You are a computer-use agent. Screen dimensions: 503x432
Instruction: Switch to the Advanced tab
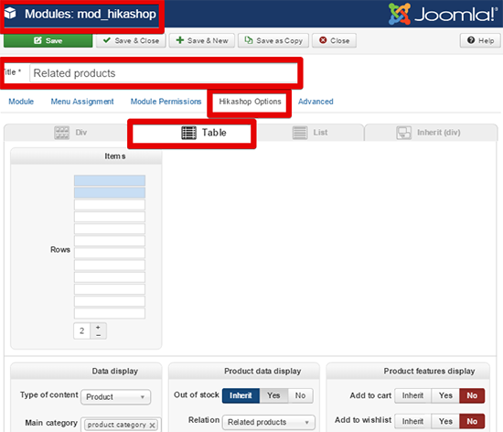(316, 102)
